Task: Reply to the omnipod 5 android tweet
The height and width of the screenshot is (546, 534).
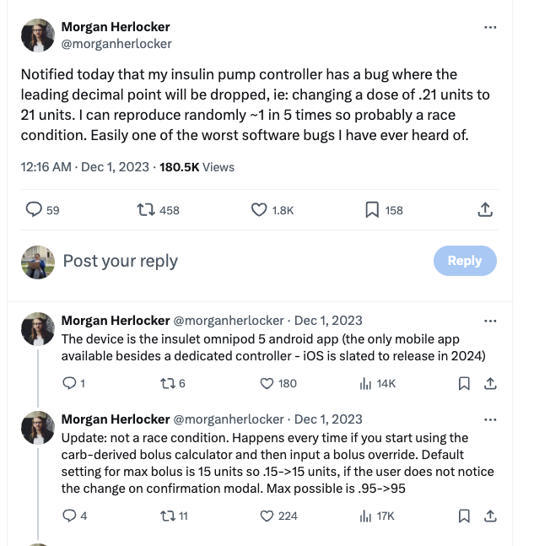Action: pyautogui.click(x=70, y=384)
